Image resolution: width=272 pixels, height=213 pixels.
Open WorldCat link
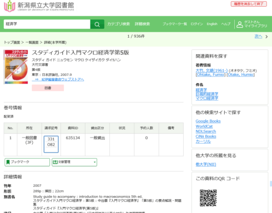[204, 126]
